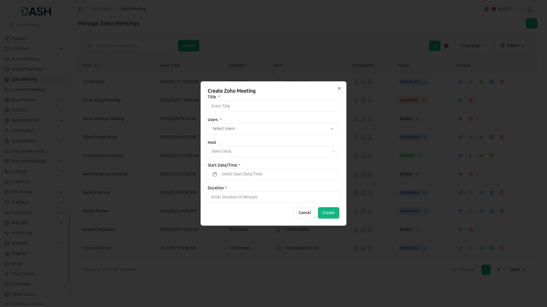Toggle sort order on the Title column
Viewport: 547px width, 307px height.
pos(96,65)
